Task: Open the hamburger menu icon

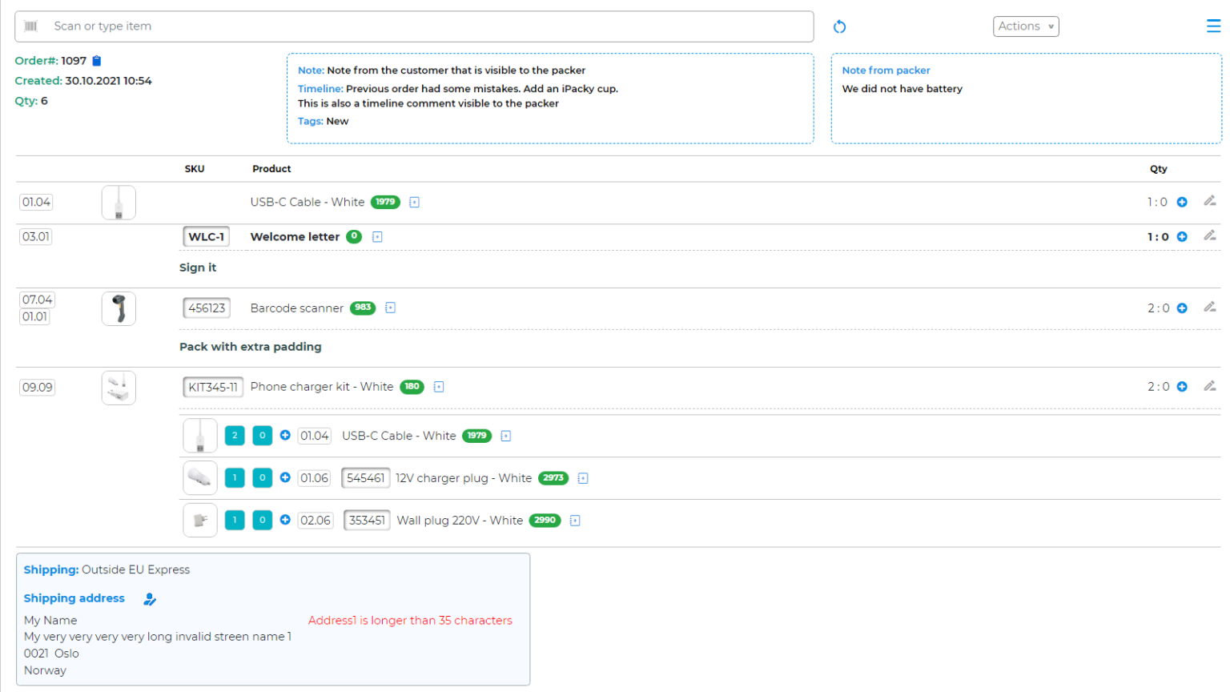Action: point(1213,26)
